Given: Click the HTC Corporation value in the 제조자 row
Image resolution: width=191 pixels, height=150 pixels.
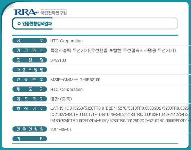Looking at the screenshot, I should (x=66, y=90).
